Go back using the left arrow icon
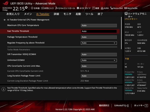Image resolution: width=150 pixels, height=112 pixels. click(x=5, y=20)
